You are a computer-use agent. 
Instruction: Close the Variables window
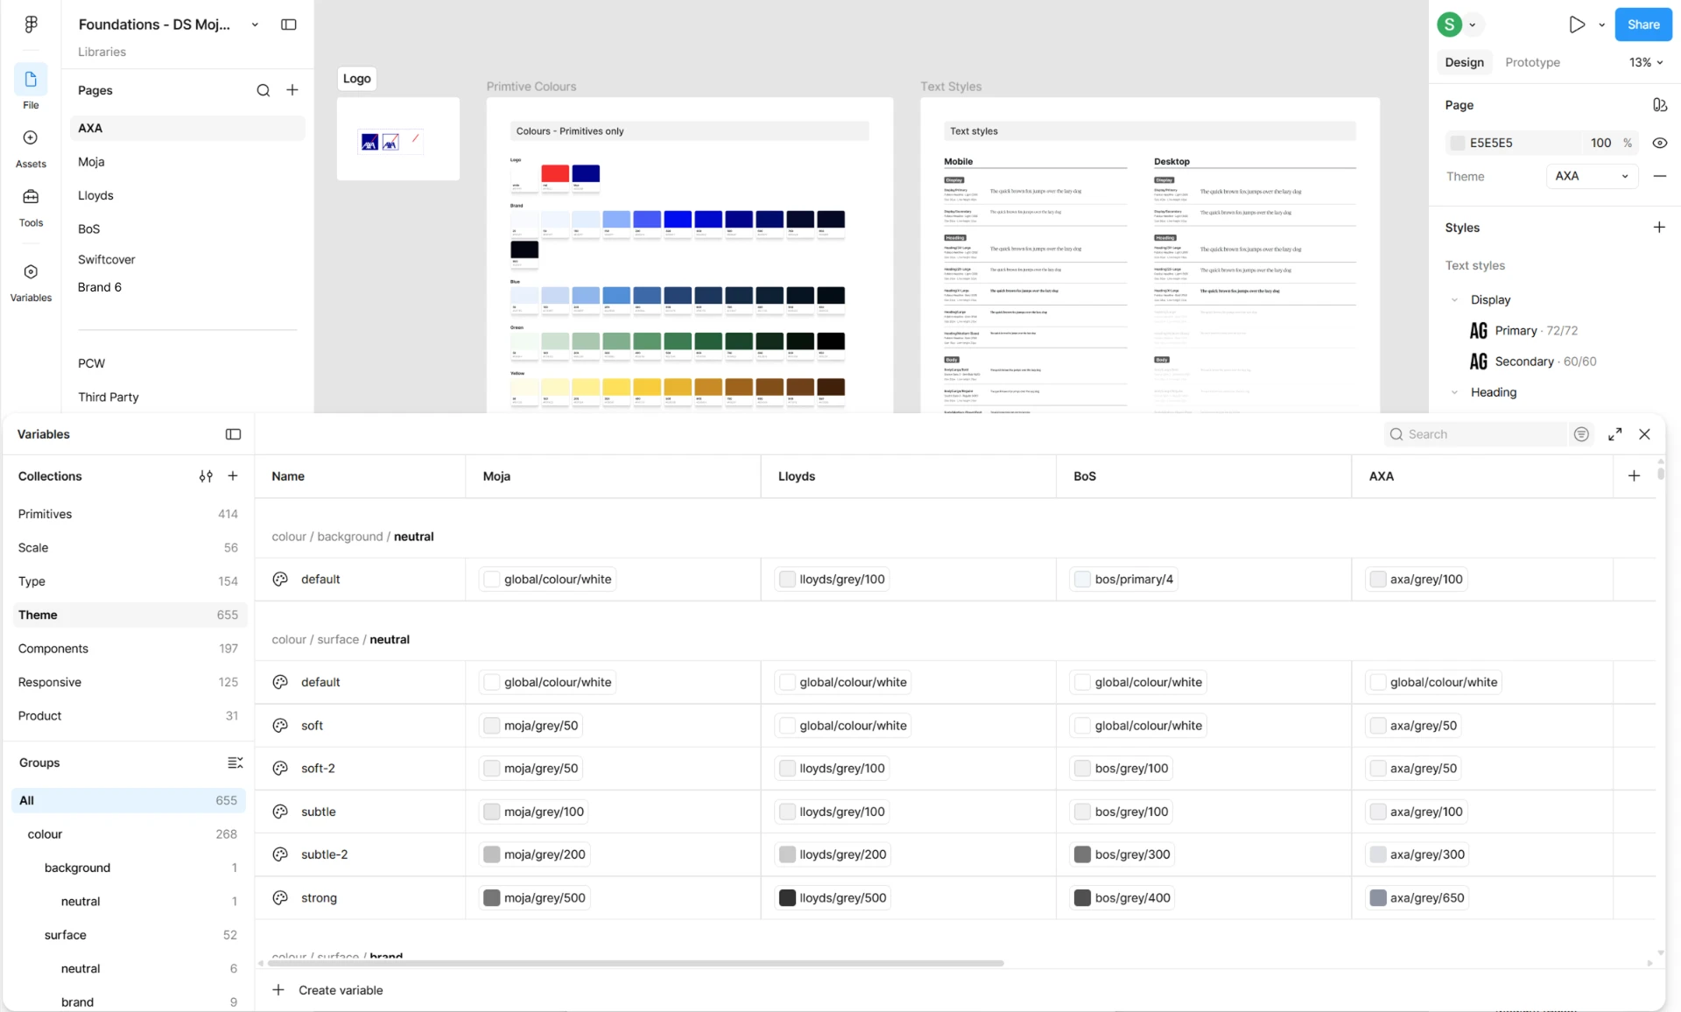pyautogui.click(x=1644, y=434)
